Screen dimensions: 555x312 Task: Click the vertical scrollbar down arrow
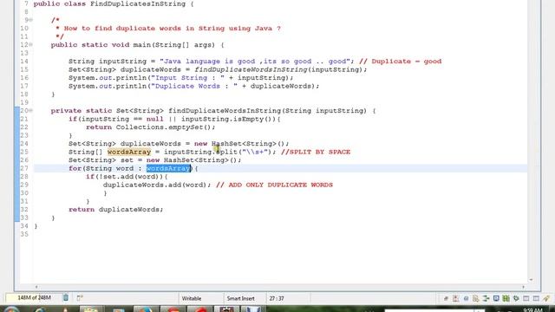531,280
